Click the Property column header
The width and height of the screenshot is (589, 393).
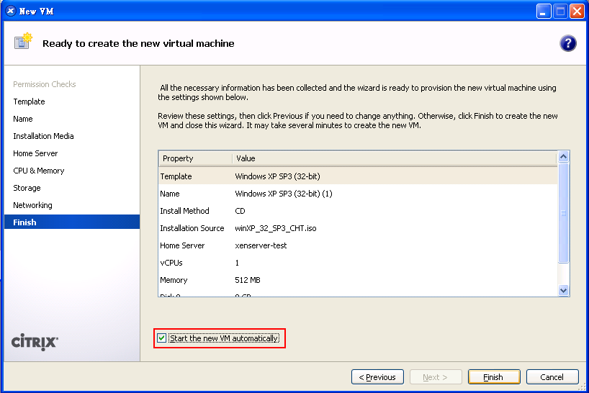point(195,158)
